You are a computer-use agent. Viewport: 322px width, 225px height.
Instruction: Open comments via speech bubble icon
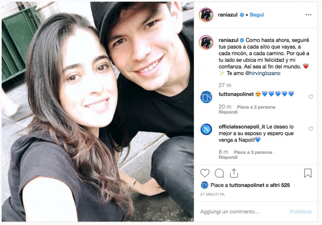point(219,173)
